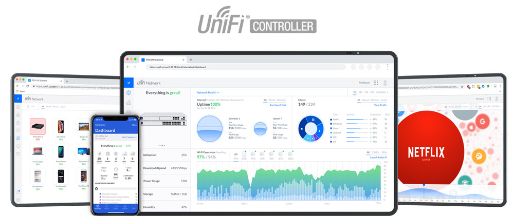The image size is (514, 216).
Task: Open the apps grid icon beside Portland
Action: (x=376, y=83)
